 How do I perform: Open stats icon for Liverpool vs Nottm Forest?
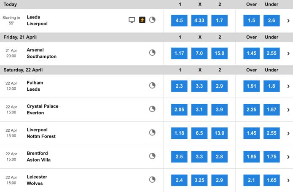152,133
